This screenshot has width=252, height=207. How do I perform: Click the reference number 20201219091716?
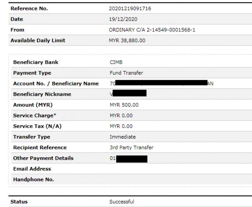coord(130,9)
